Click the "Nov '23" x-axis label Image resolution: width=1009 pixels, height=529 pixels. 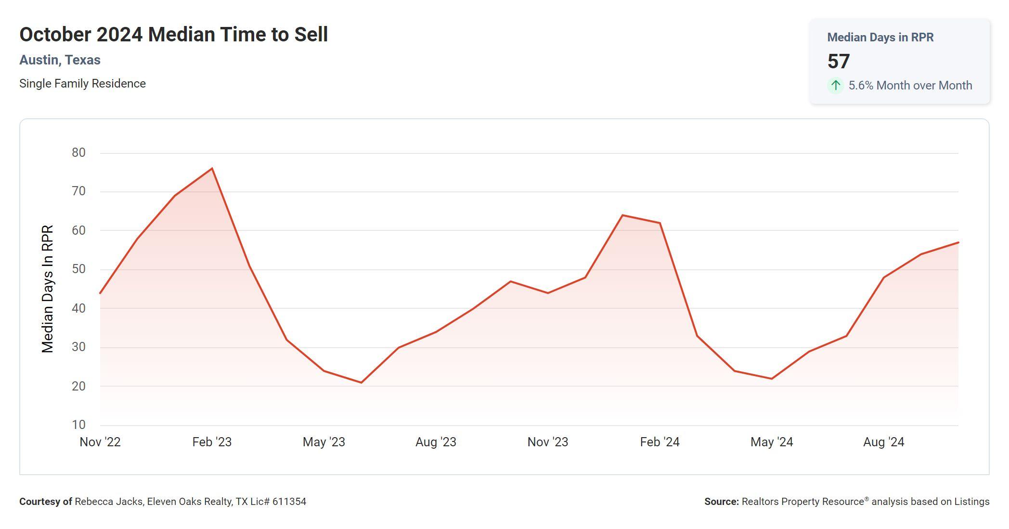point(547,442)
